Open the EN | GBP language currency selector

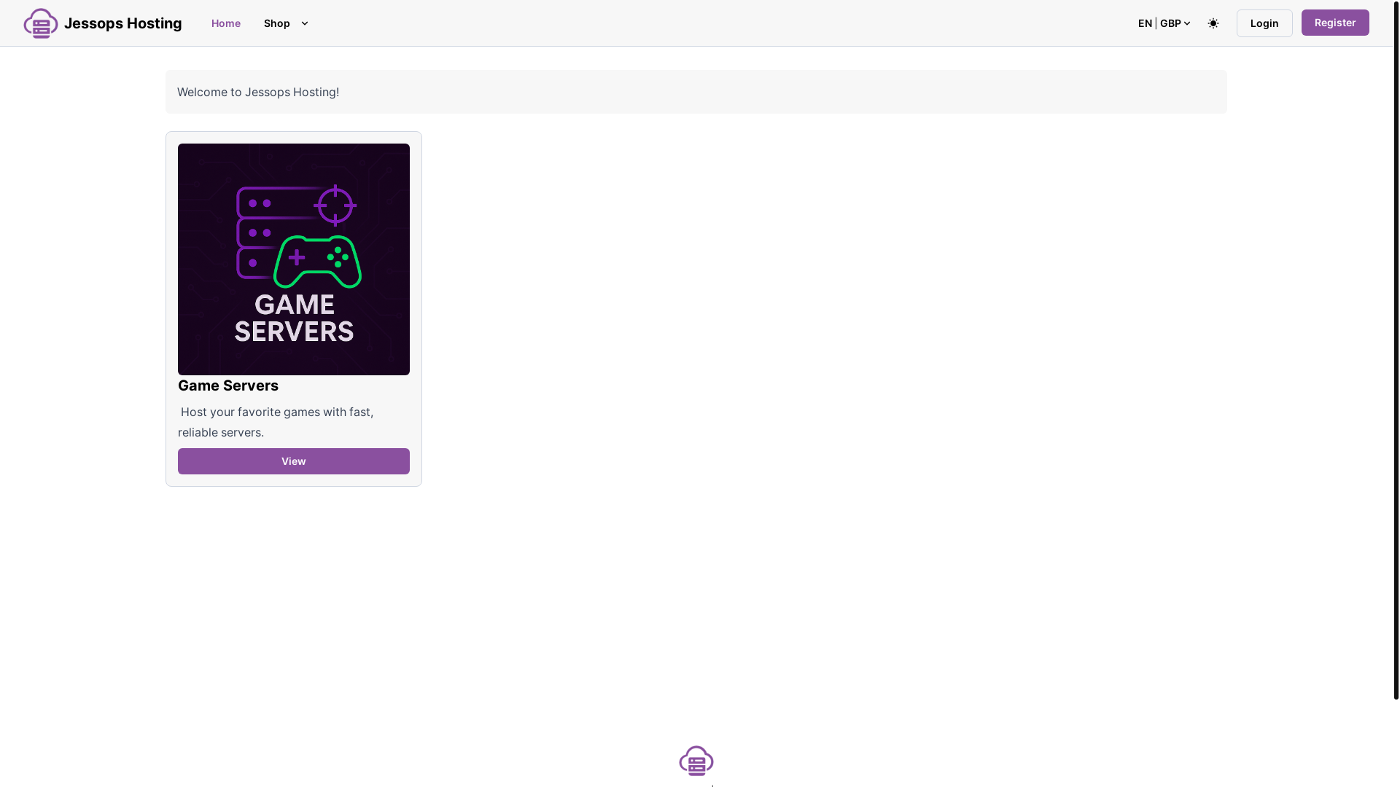click(x=1164, y=23)
